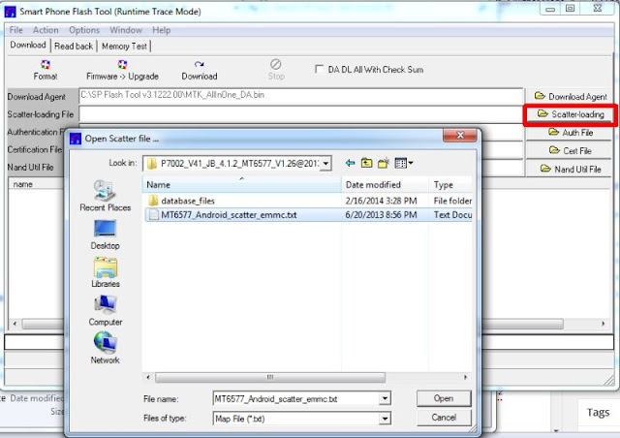Click dialog scrollbar left arrow
The width and height of the screenshot is (620, 438).
(x=148, y=378)
